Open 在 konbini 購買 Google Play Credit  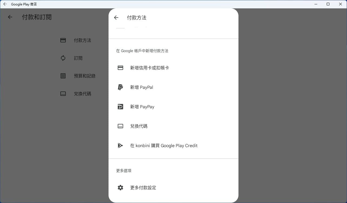173,146
